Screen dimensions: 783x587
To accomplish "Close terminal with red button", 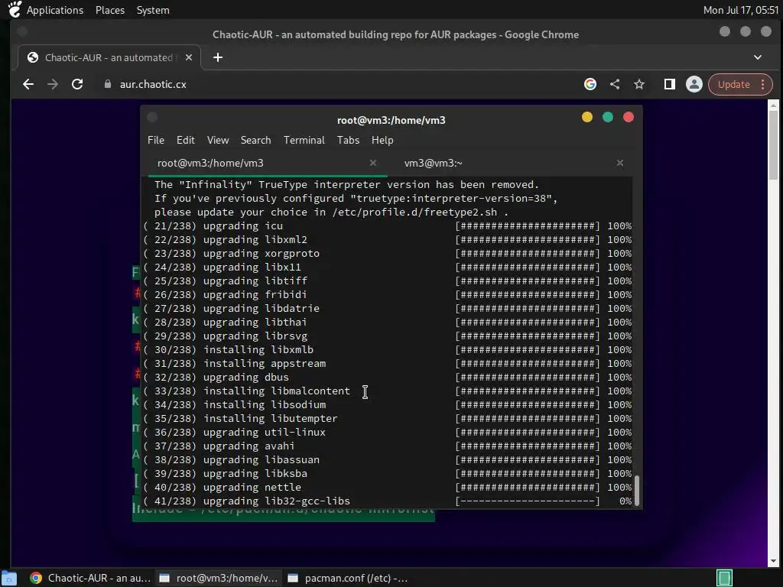I will pyautogui.click(x=629, y=117).
